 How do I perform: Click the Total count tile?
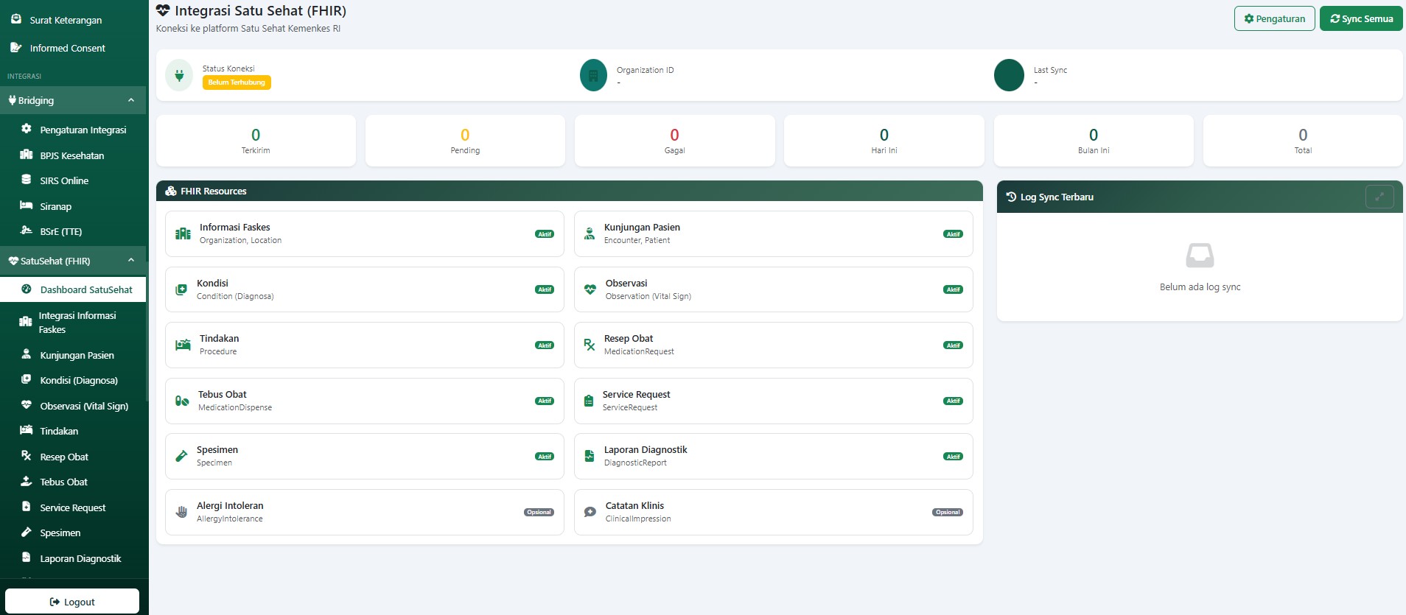(x=1303, y=141)
